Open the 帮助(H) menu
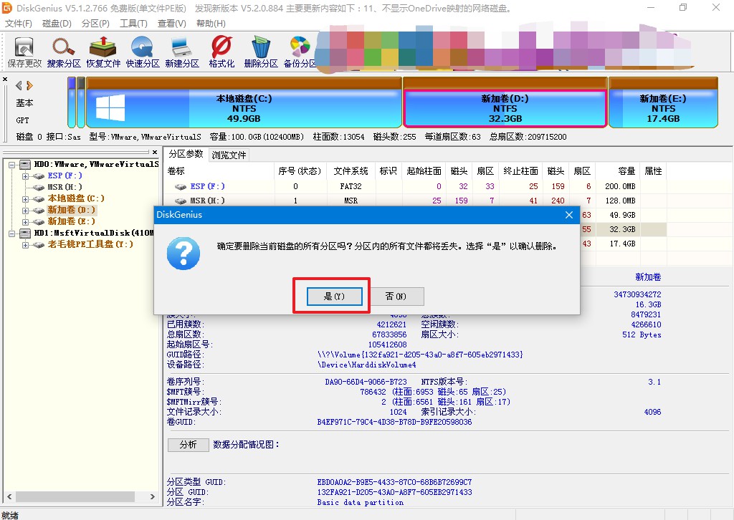This screenshot has height=520, width=734. [x=211, y=24]
